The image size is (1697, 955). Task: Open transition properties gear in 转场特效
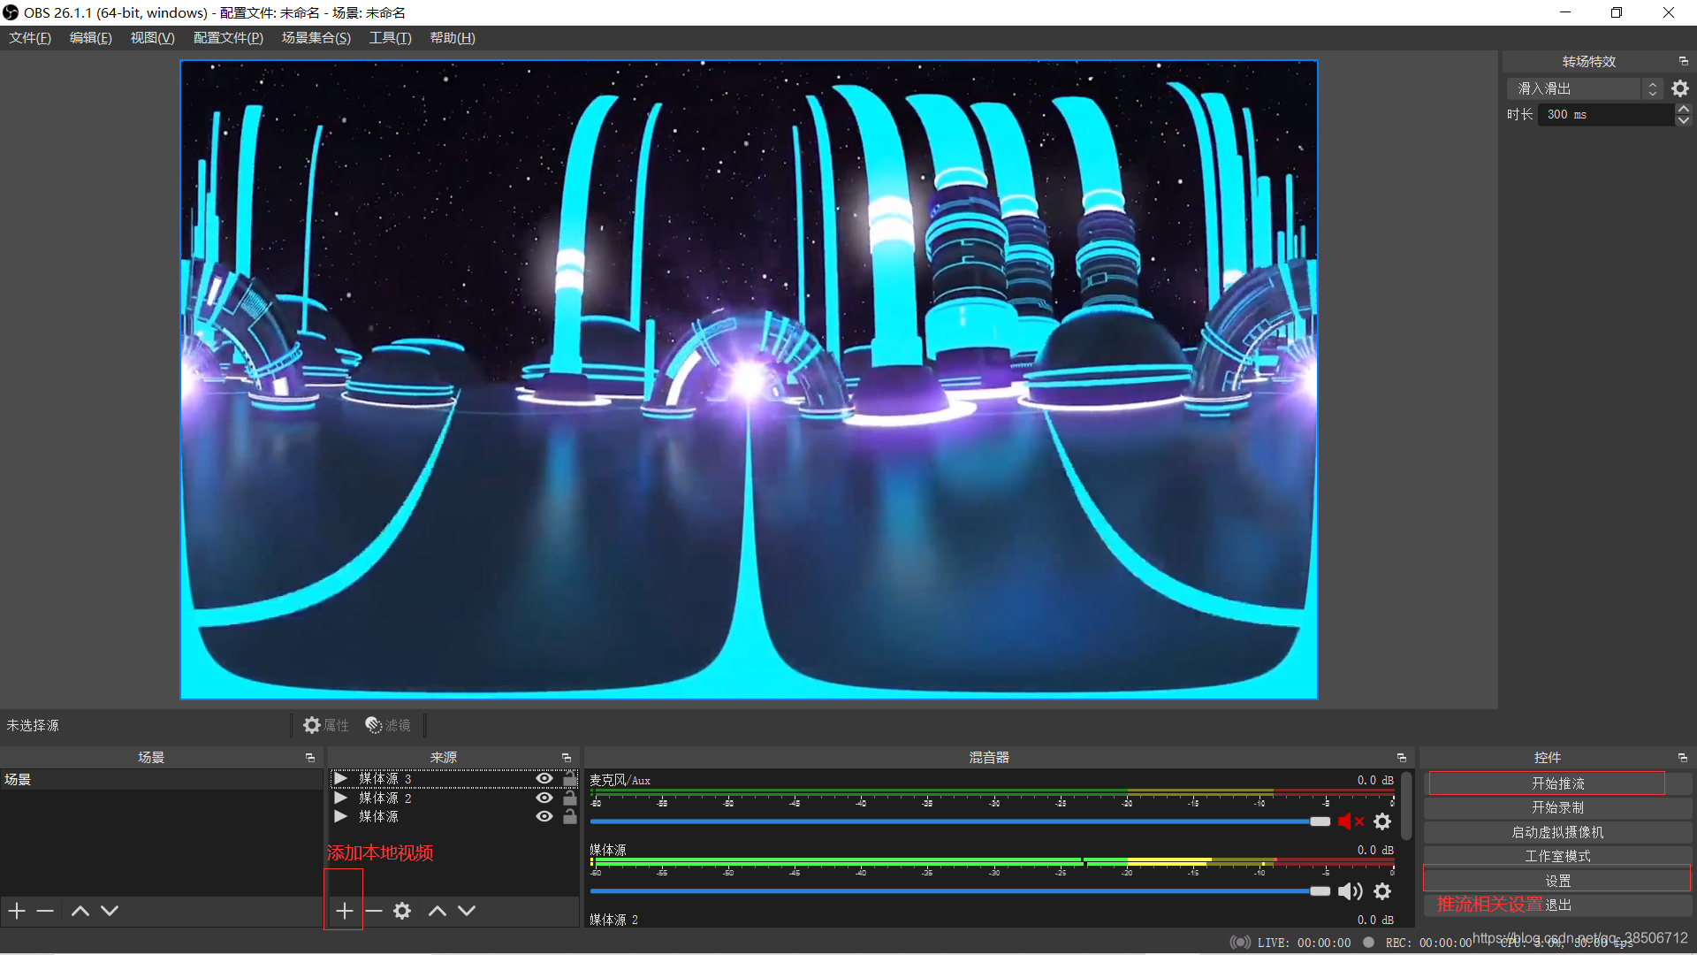pyautogui.click(x=1680, y=88)
